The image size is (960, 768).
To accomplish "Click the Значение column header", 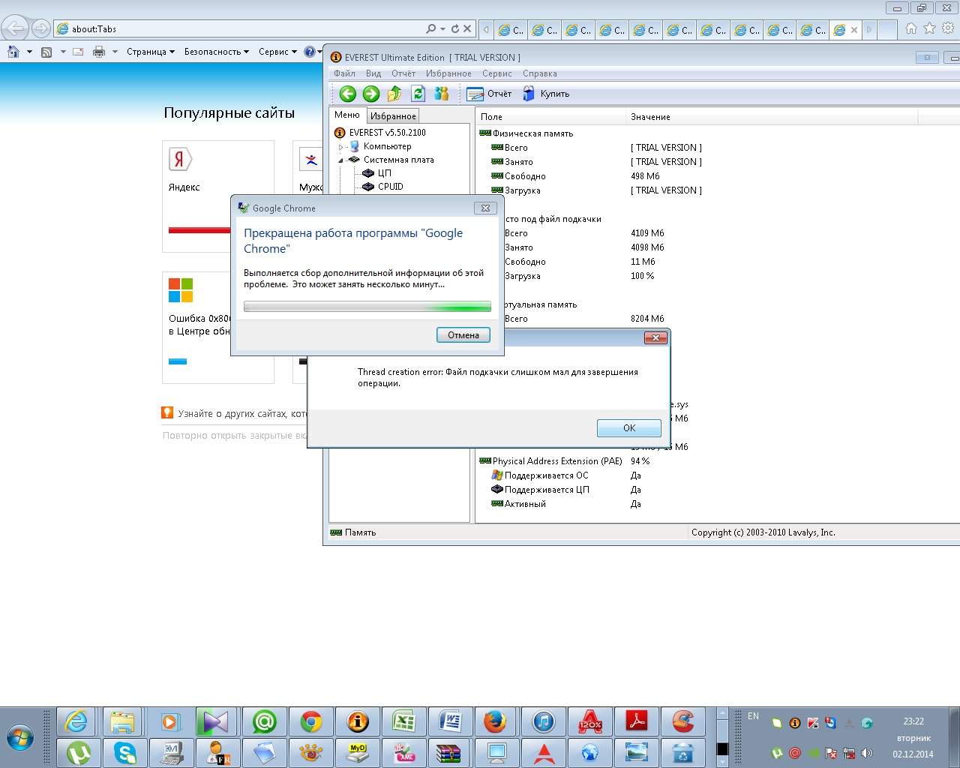I will pos(772,117).
